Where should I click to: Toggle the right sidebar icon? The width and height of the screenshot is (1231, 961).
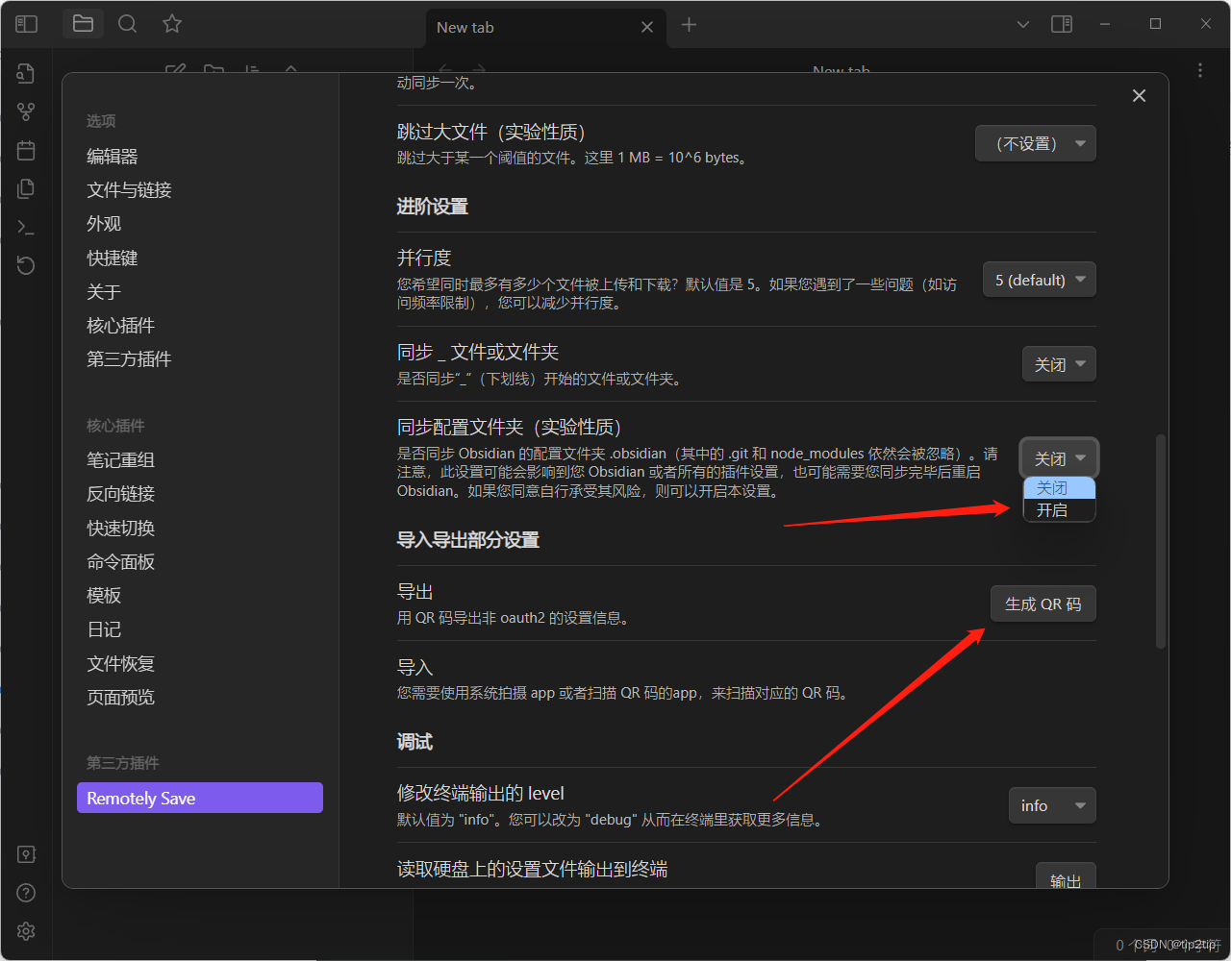point(1062,24)
